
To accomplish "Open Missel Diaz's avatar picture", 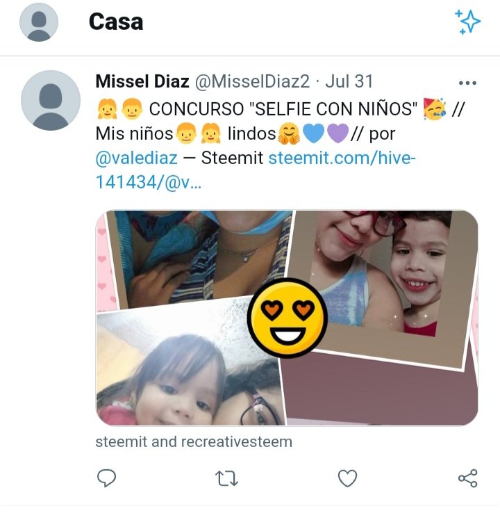I will [51, 100].
